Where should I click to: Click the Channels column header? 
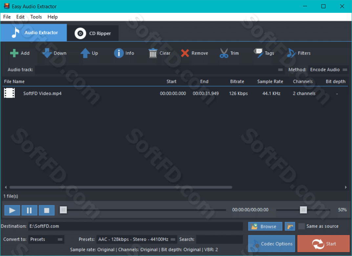pyautogui.click(x=303, y=81)
